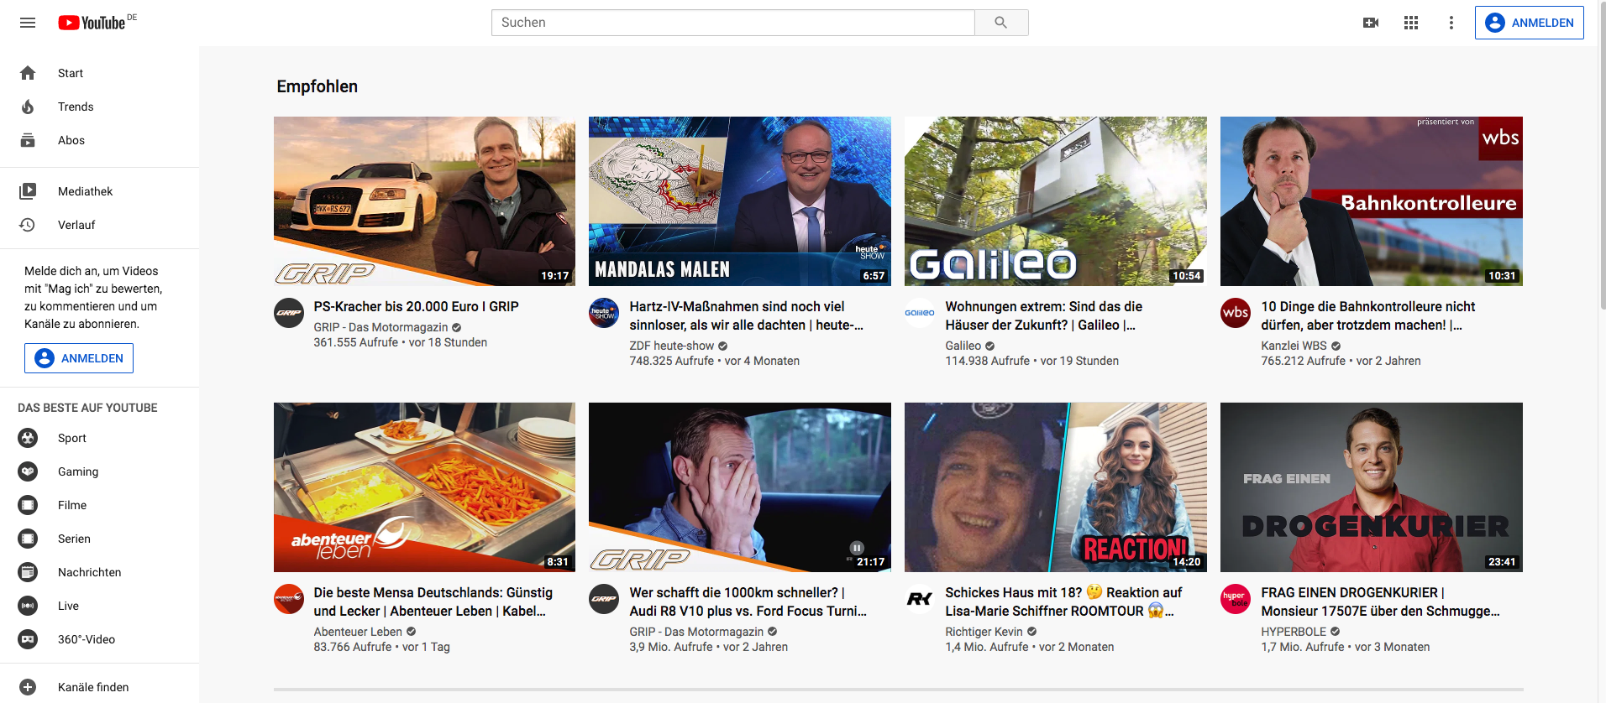The image size is (1606, 703).
Task: Open the settings three-dot menu
Action: pyautogui.click(x=1451, y=23)
